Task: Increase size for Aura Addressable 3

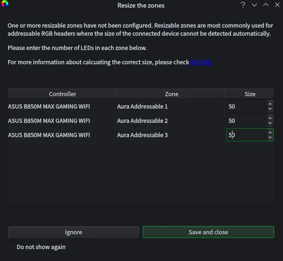Action: click(270, 132)
